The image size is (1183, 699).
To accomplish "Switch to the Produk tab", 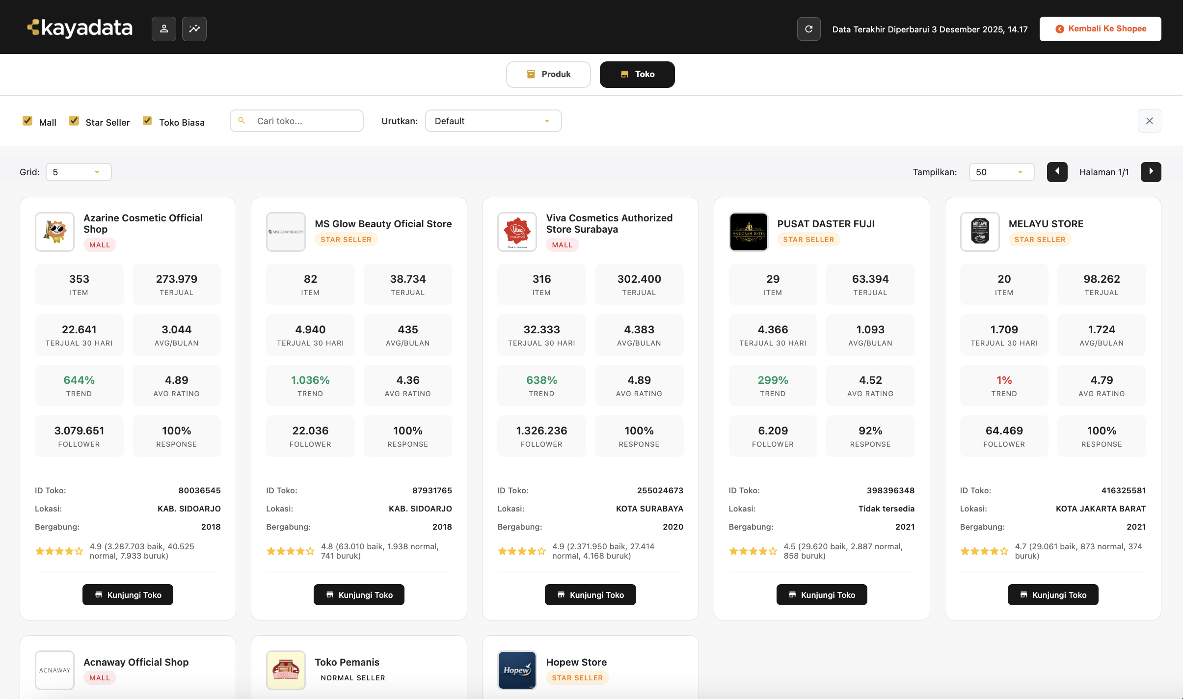I will coord(548,74).
